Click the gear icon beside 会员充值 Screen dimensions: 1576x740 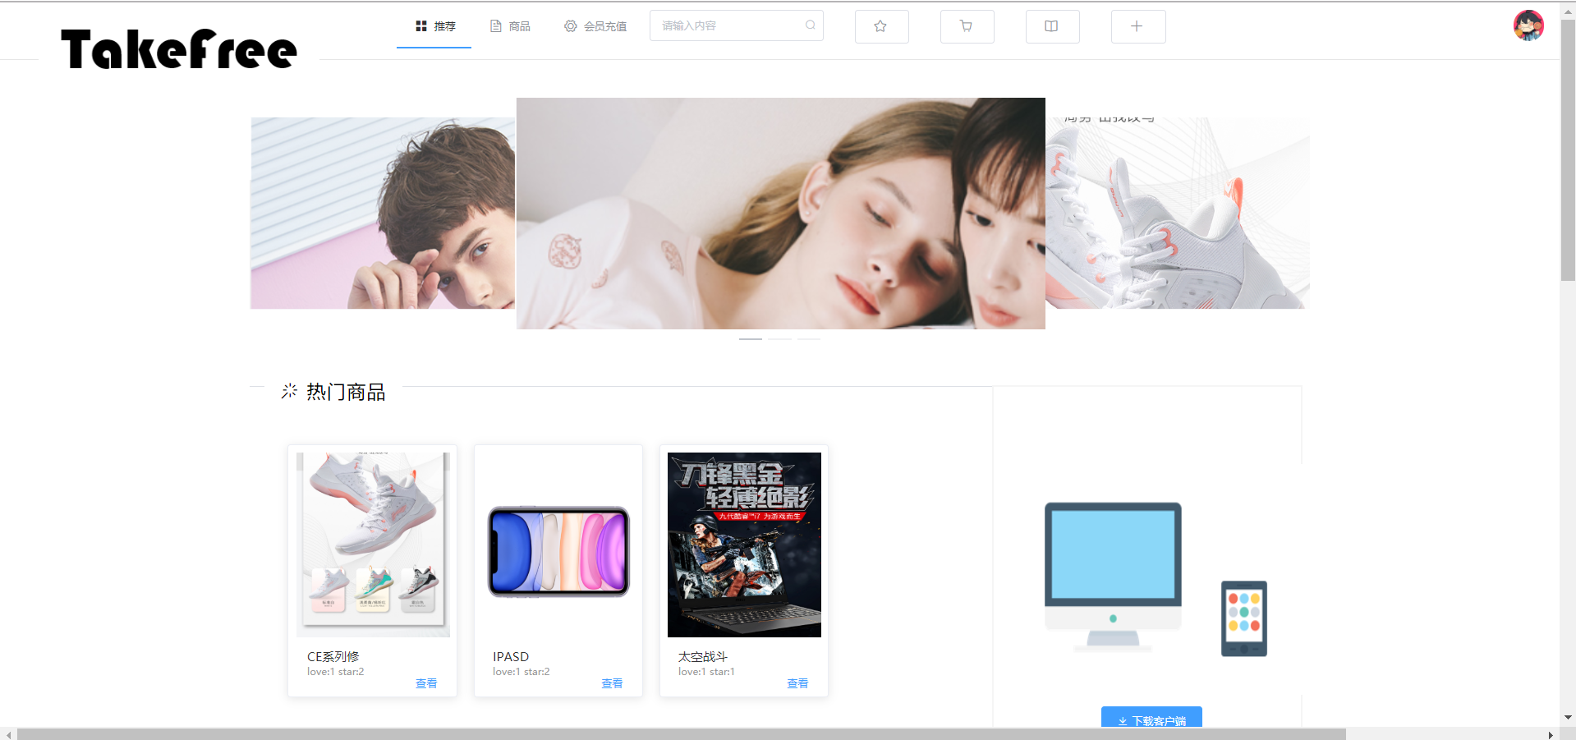(571, 25)
